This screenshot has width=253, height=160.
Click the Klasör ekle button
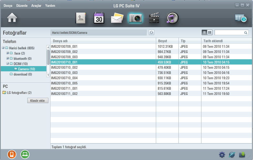click(x=38, y=100)
